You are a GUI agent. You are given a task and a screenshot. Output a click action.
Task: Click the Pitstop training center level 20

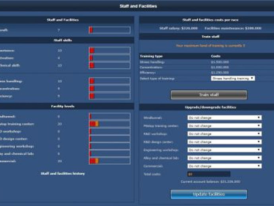60,124
